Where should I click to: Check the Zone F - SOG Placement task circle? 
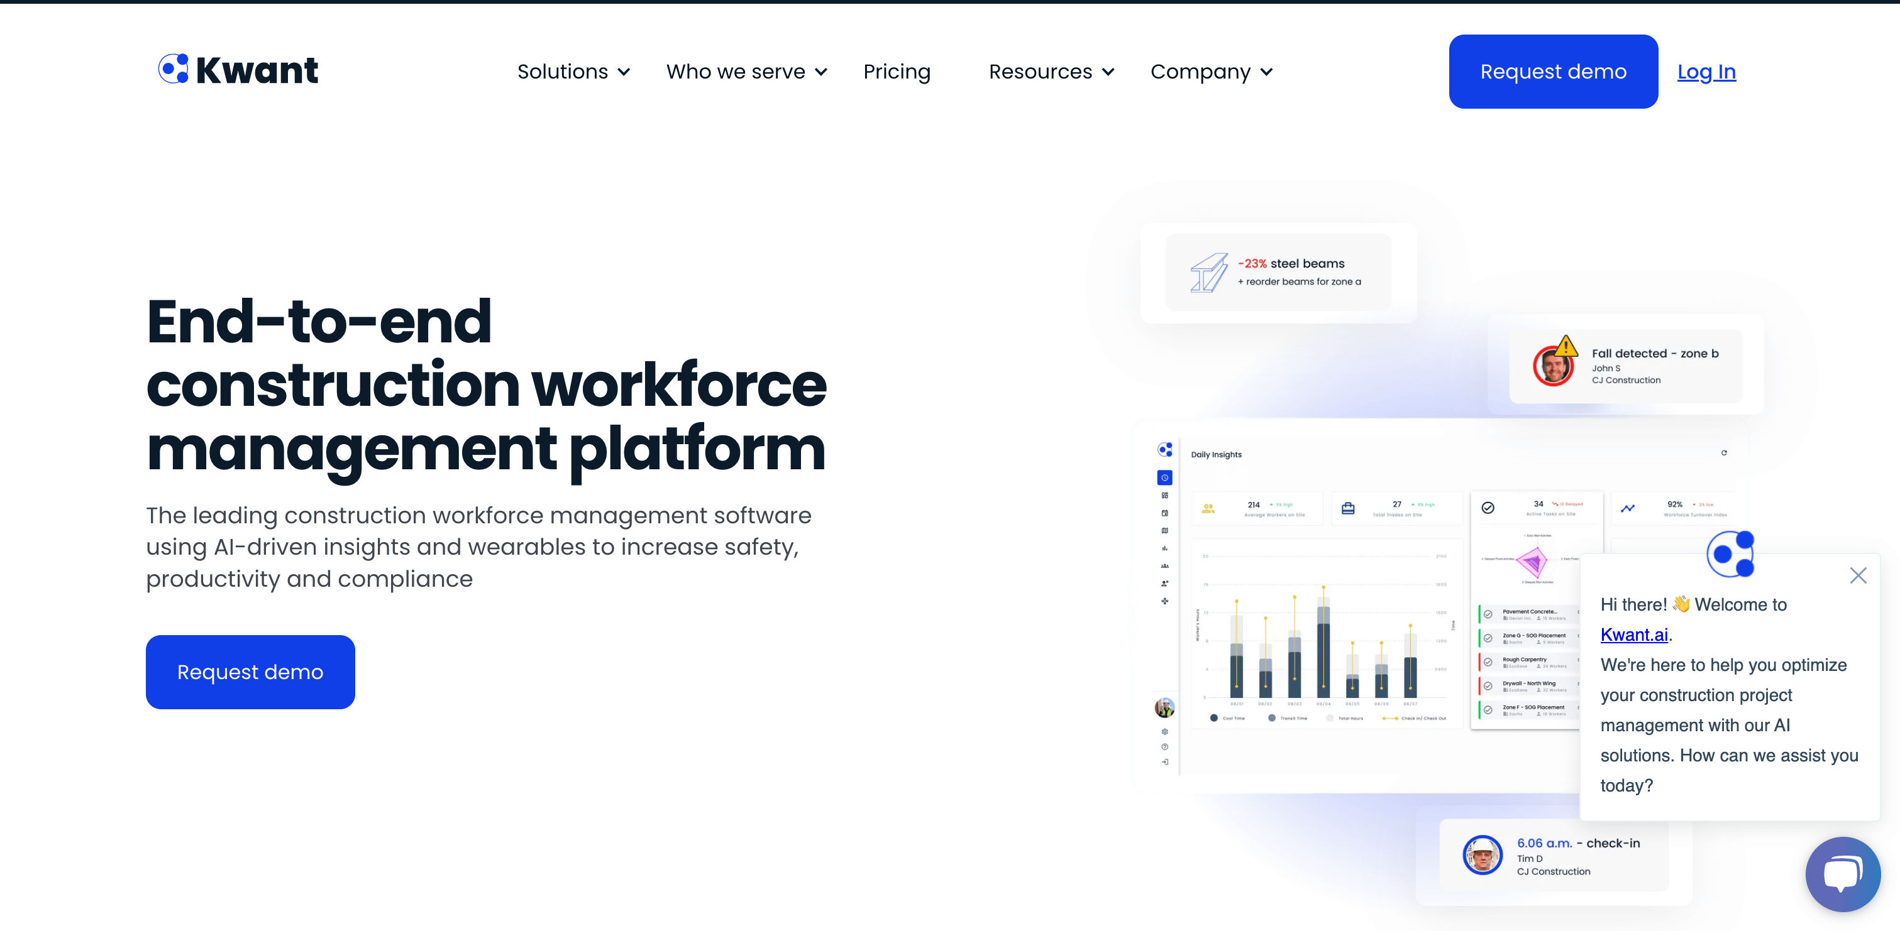1488,710
